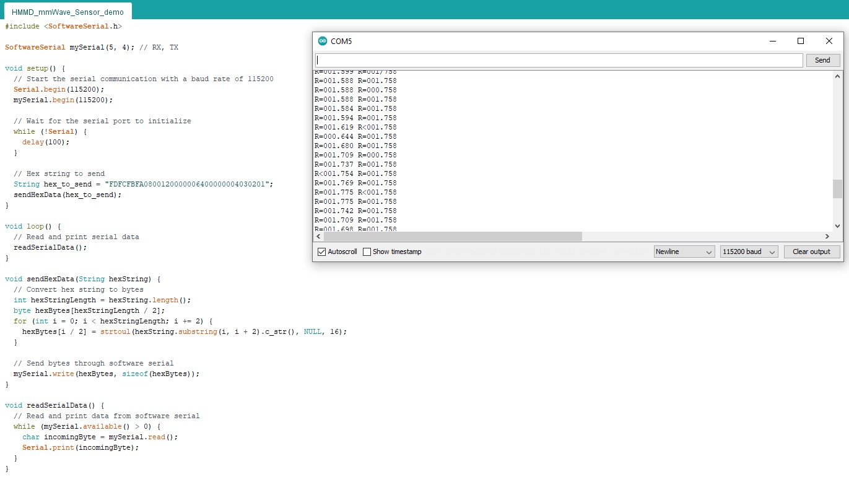Click the vertical scrollbar up arrow
The width and height of the screenshot is (849, 482).
pos(837,76)
